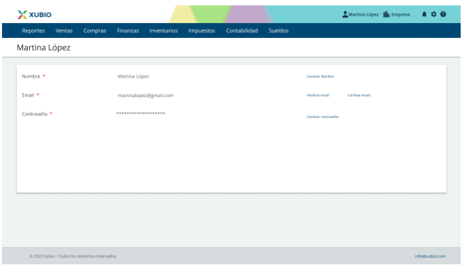Open the Inventarios menu
Image resolution: width=462 pixels, height=267 pixels.
[x=163, y=30]
